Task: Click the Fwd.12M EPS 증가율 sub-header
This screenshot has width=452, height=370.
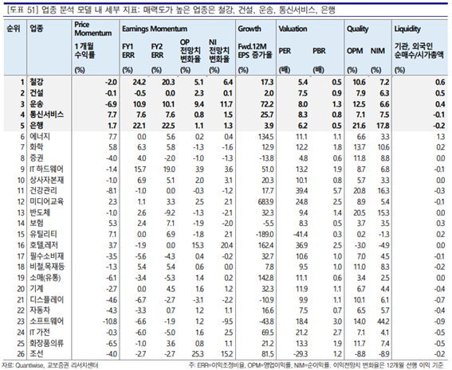Action: (x=255, y=51)
